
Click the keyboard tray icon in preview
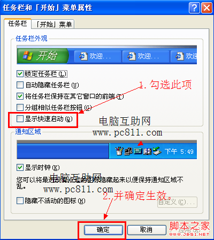138,151
